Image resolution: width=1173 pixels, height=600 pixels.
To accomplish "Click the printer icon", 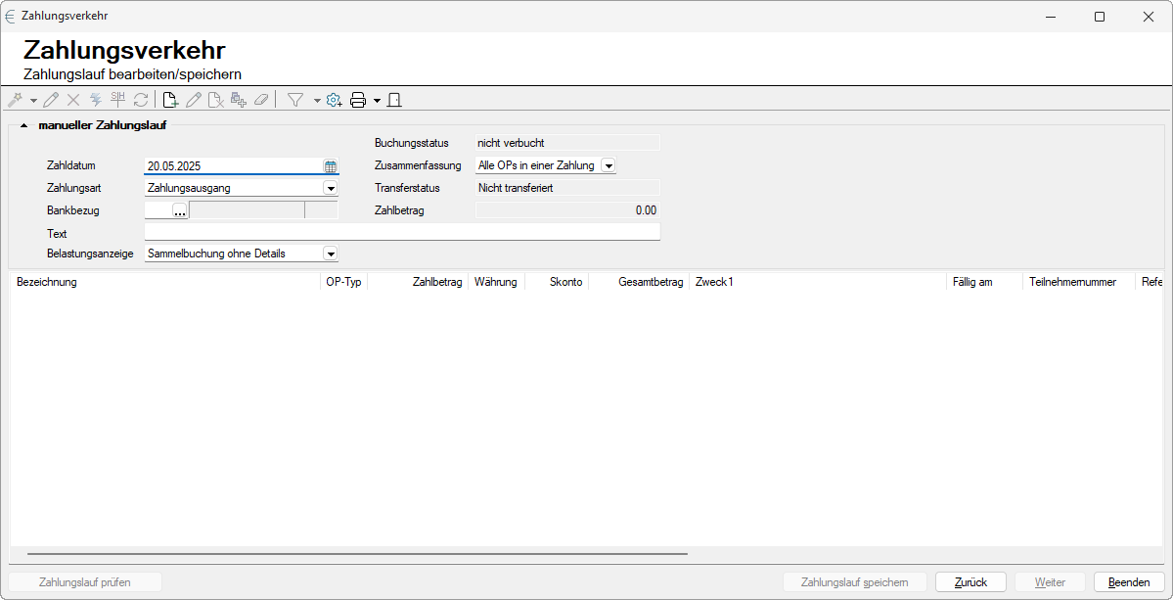I will (x=358, y=100).
